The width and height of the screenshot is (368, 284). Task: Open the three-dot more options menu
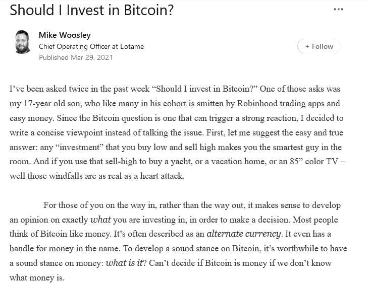tap(338, 10)
